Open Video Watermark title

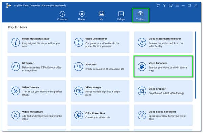click(x=32, y=112)
